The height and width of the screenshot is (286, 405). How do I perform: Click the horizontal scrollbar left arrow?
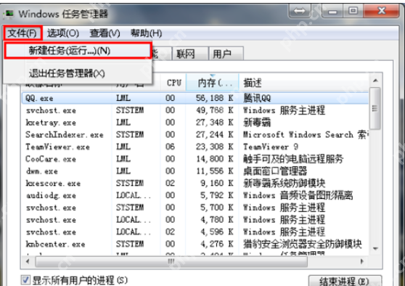pos(28,261)
